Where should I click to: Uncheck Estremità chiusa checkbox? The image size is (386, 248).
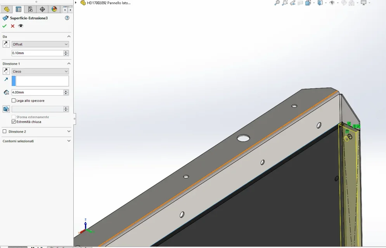pos(14,122)
